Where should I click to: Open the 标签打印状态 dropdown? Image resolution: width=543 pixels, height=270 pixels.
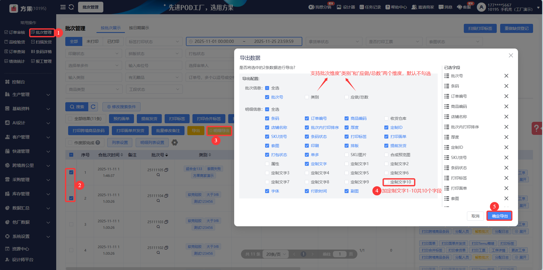[x=154, y=42]
